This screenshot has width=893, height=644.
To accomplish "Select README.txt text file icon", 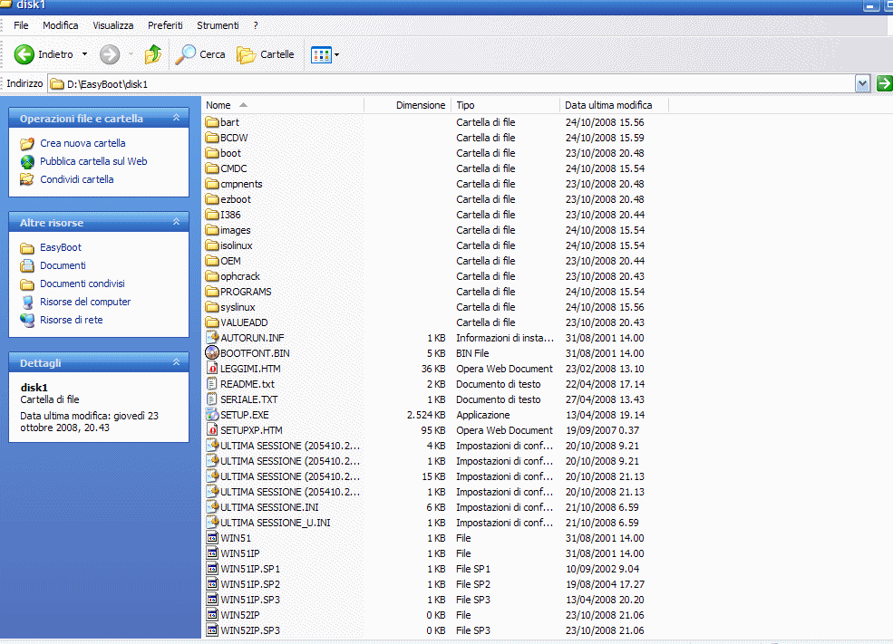I will (212, 383).
